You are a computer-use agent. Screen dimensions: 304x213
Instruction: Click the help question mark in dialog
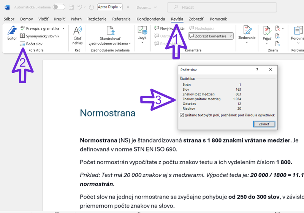(257, 70)
